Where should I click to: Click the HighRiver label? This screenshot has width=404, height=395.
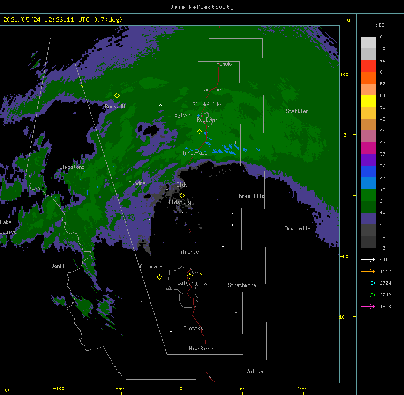click(202, 349)
